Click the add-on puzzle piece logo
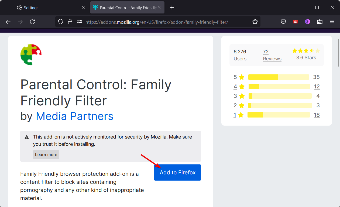This screenshot has height=207, width=340. [x=31, y=55]
